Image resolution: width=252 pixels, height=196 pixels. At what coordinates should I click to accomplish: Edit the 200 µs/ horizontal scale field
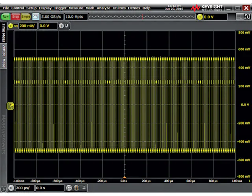[25, 188]
